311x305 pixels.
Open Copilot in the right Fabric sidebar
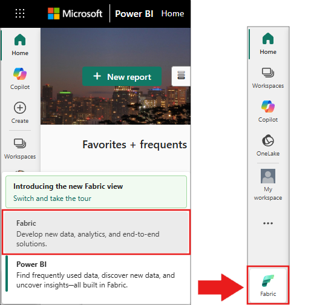(x=268, y=111)
